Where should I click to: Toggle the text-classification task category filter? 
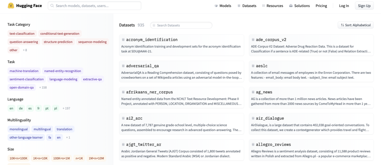pyautogui.click(x=22, y=34)
